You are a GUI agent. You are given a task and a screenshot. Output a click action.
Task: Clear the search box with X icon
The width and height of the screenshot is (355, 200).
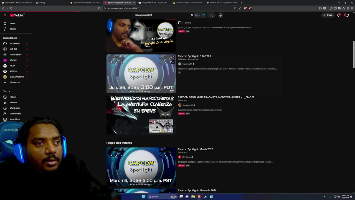click(192, 15)
